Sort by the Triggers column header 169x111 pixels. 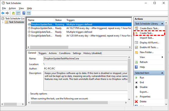coord(98,20)
